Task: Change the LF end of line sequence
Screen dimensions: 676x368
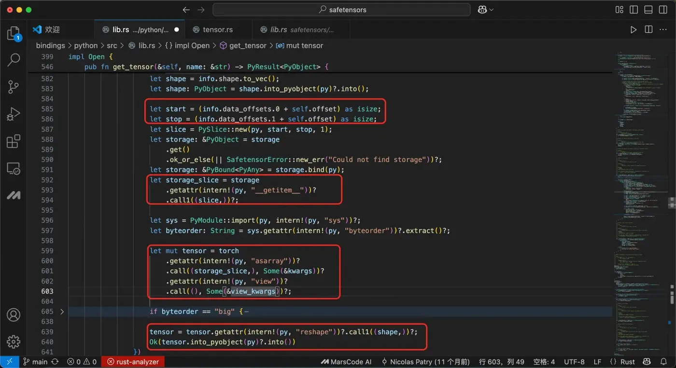Action: [x=597, y=362]
